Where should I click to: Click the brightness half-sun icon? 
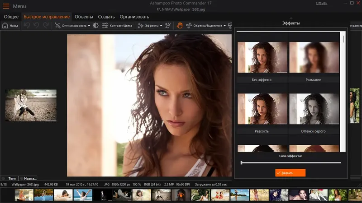pyautogui.click(x=95, y=26)
